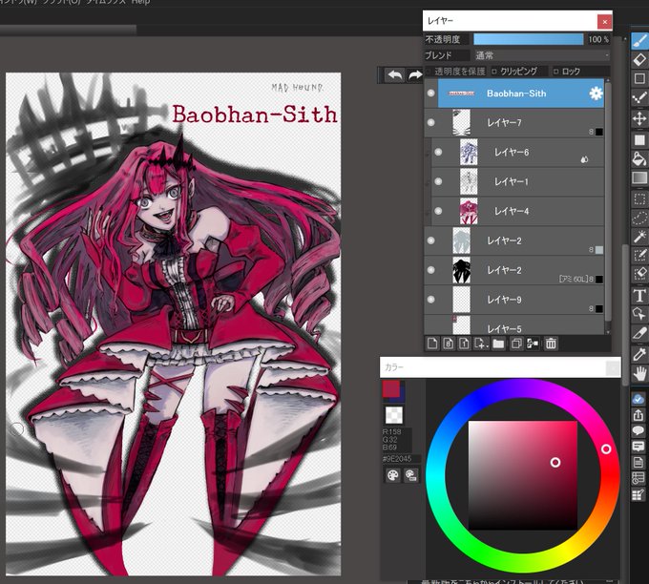Image resolution: width=649 pixels, height=584 pixels.
Task: Select the Text tool
Action: coord(639,295)
